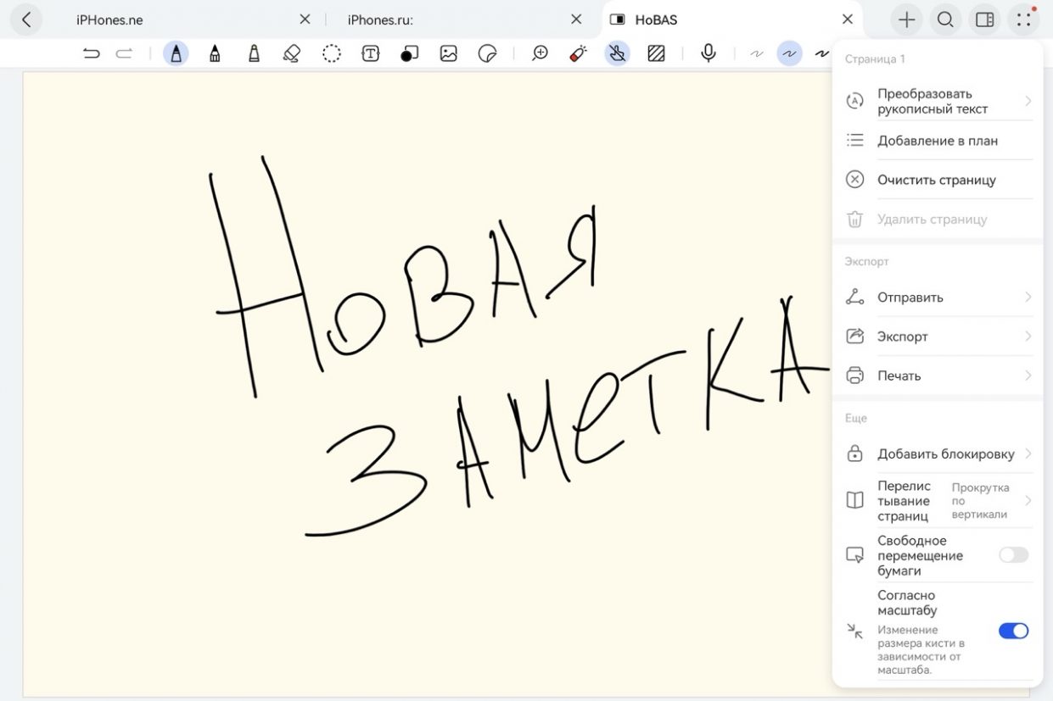Close the iPhones.ne tab

tap(305, 19)
